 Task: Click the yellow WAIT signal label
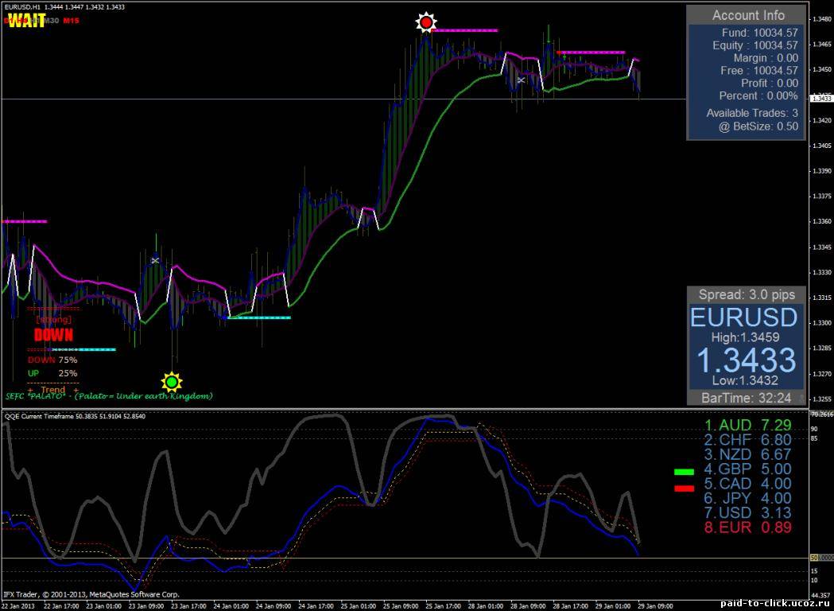[x=27, y=21]
